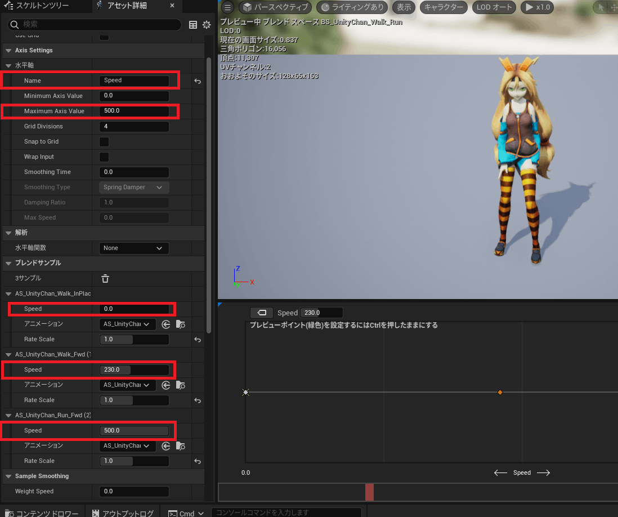
Task: Click the horizontal axis Name Speed field
Action: pos(134,81)
